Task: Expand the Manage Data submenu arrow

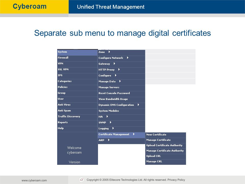Action: tap(120, 81)
